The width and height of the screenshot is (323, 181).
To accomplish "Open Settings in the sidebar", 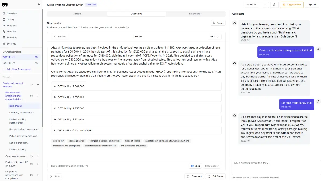I will click(11, 44).
